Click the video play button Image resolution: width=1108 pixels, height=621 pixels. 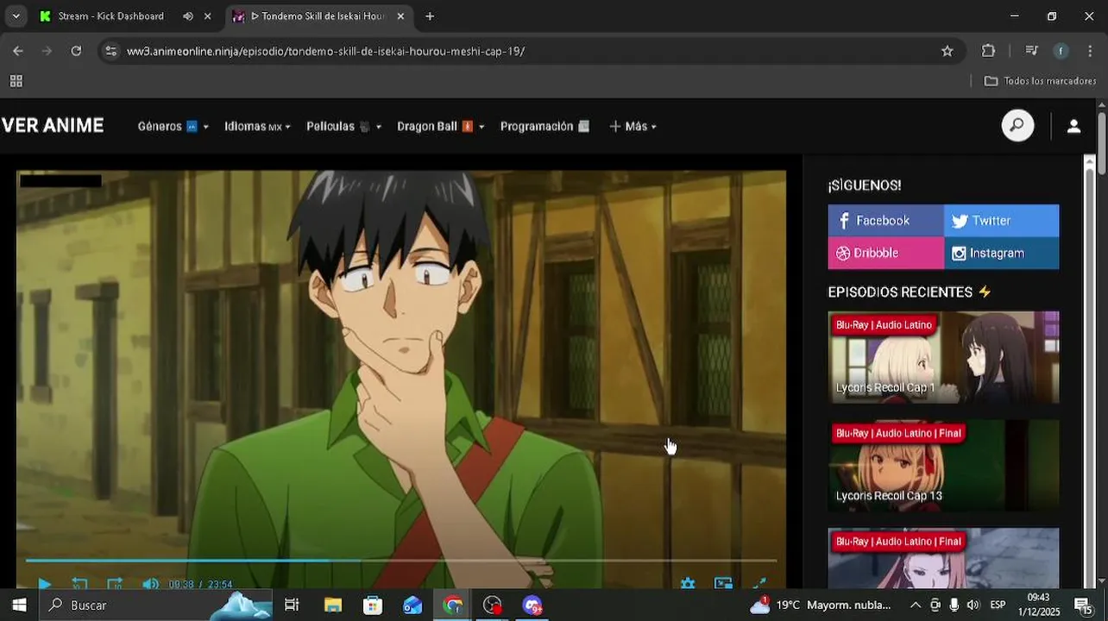point(44,584)
